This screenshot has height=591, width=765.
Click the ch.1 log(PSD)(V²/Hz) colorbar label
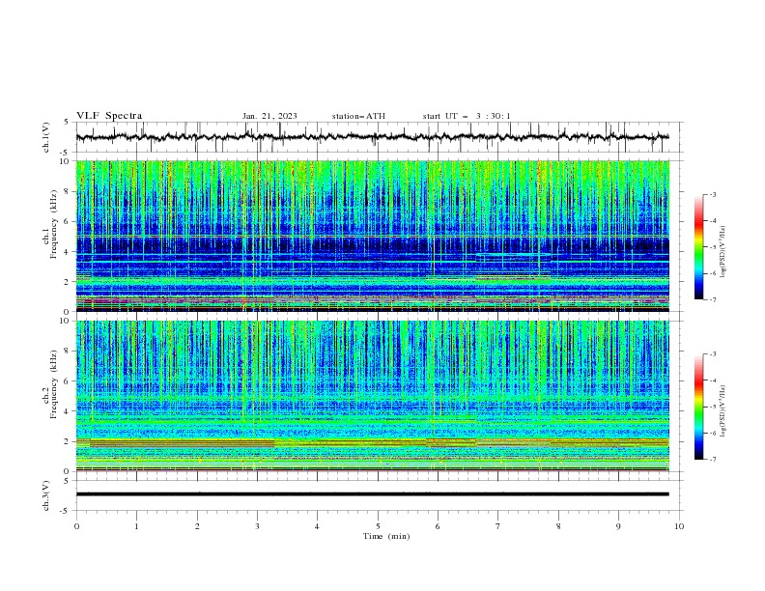[x=723, y=252]
